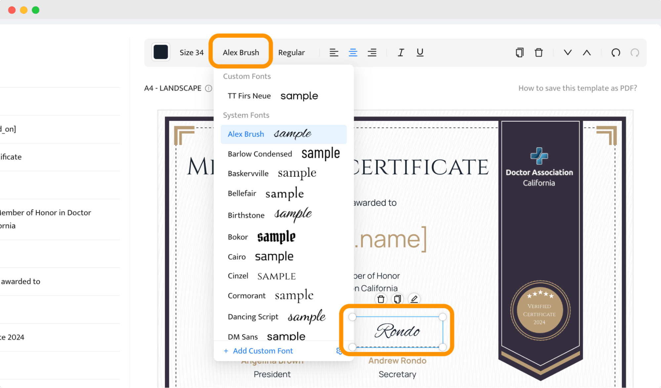Select the Rondo signature text box
The width and height of the screenshot is (661, 388).
397,331
